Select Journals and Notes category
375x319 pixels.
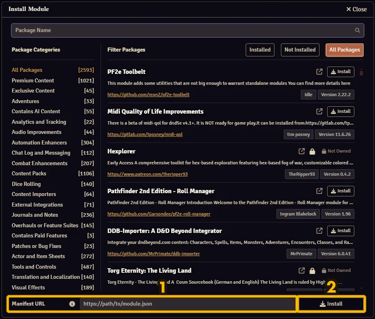pyautogui.click(x=53, y=215)
